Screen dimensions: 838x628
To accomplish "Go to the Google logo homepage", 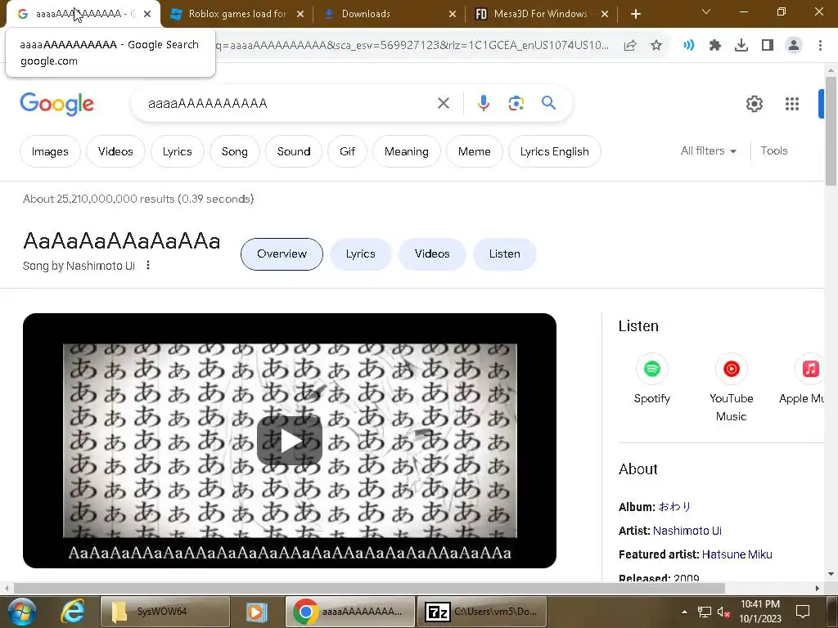I will (x=56, y=104).
